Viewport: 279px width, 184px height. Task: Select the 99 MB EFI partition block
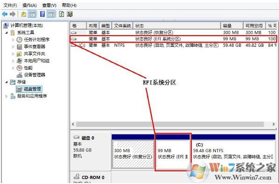coord(172,154)
